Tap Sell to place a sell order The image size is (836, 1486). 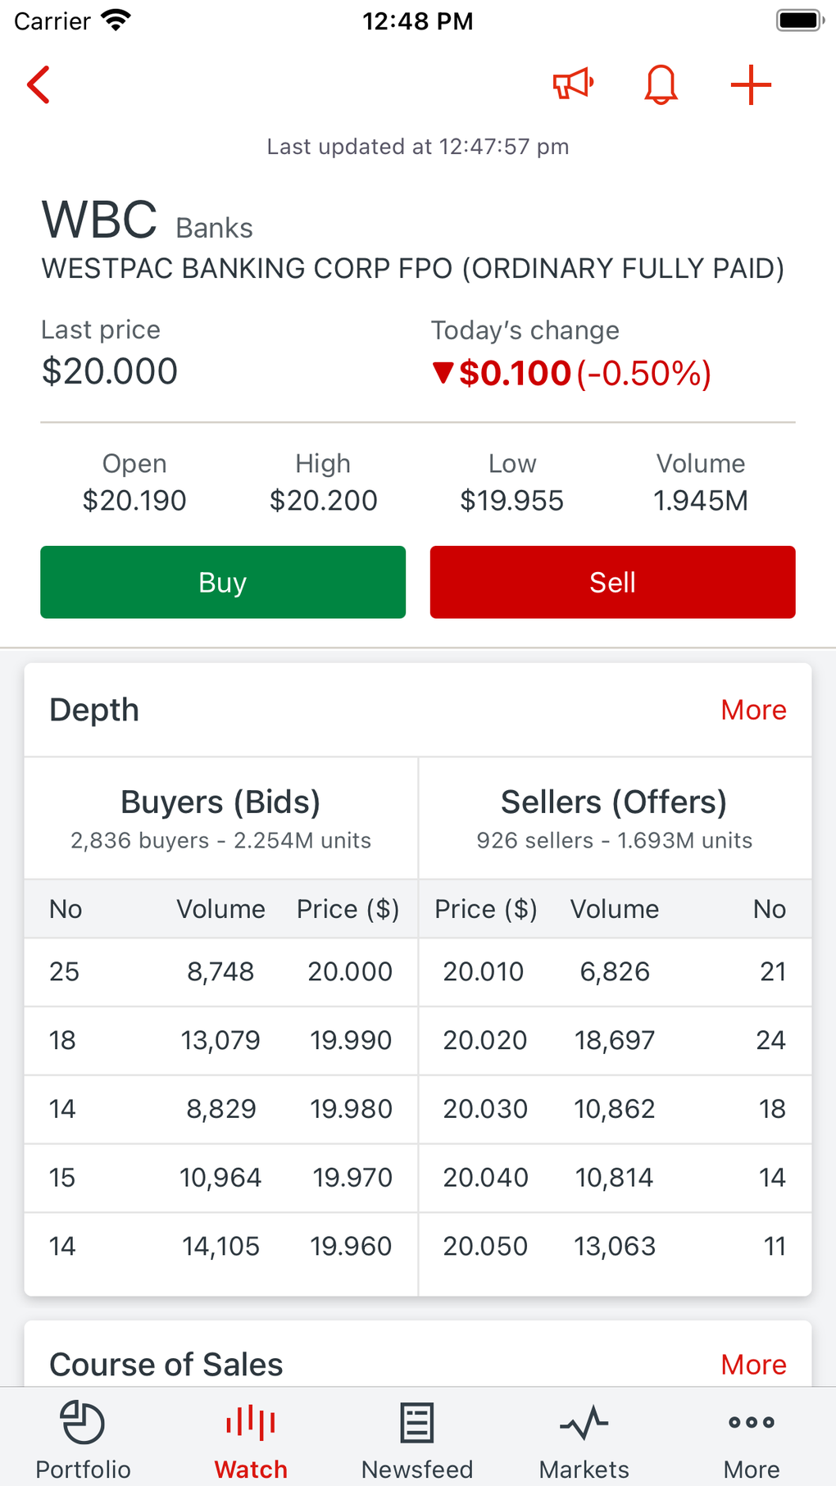[x=612, y=582]
